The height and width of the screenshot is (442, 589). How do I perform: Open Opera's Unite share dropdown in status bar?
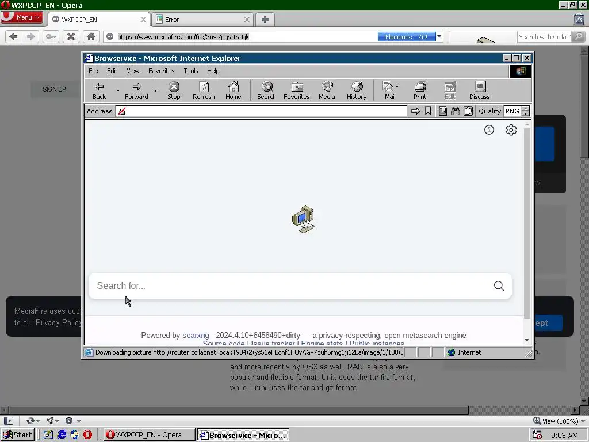52,421
